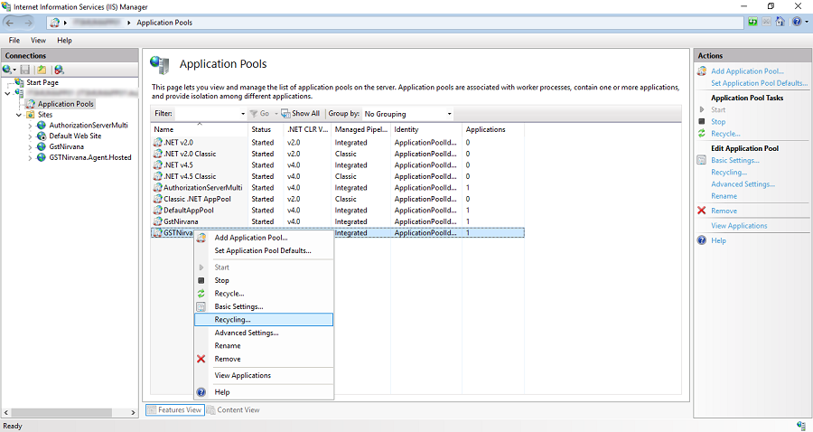Click the Stop icon in the Actions pane
Screen dimensions: 813x432
click(x=702, y=121)
